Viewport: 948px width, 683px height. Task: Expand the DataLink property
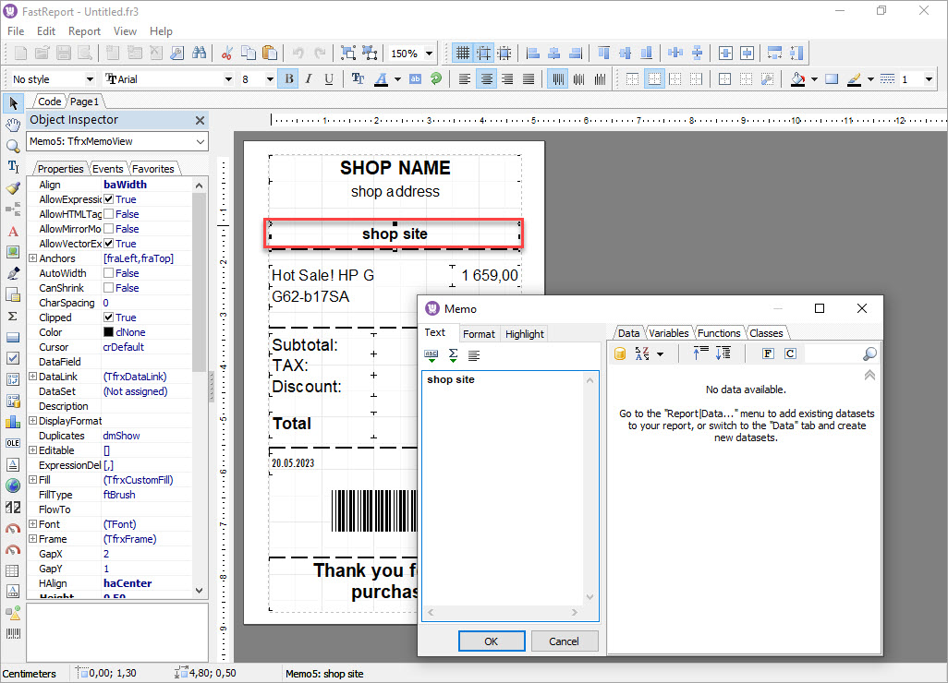(x=32, y=377)
